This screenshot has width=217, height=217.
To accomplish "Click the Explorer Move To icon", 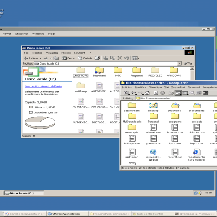I will point(106,58).
